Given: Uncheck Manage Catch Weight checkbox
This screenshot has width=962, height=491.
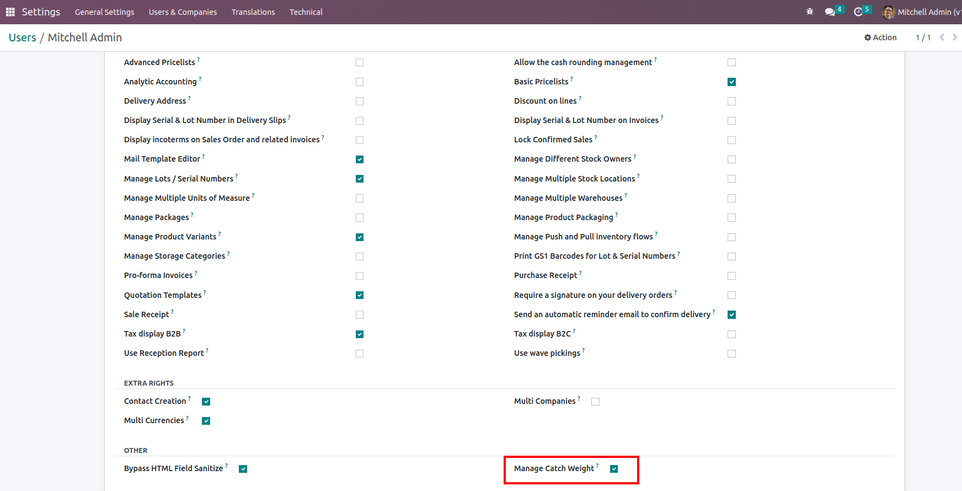Looking at the screenshot, I should click(614, 469).
